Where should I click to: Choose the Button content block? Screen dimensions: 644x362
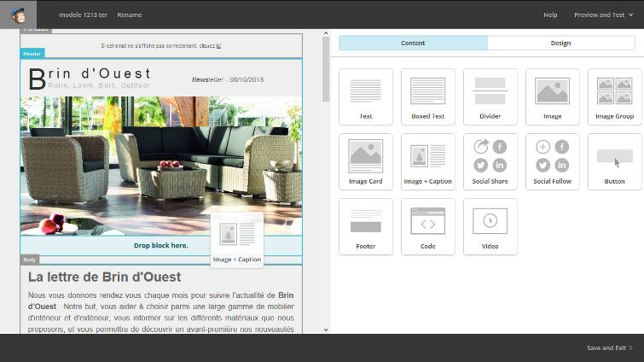coord(614,162)
